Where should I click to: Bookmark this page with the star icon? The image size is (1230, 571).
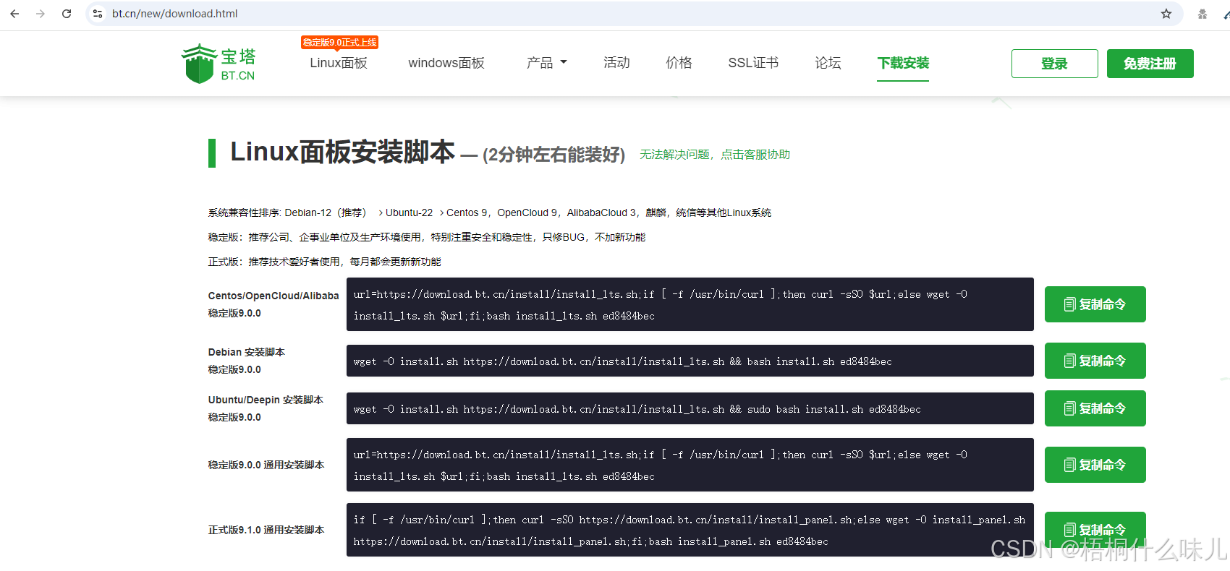tap(1166, 14)
